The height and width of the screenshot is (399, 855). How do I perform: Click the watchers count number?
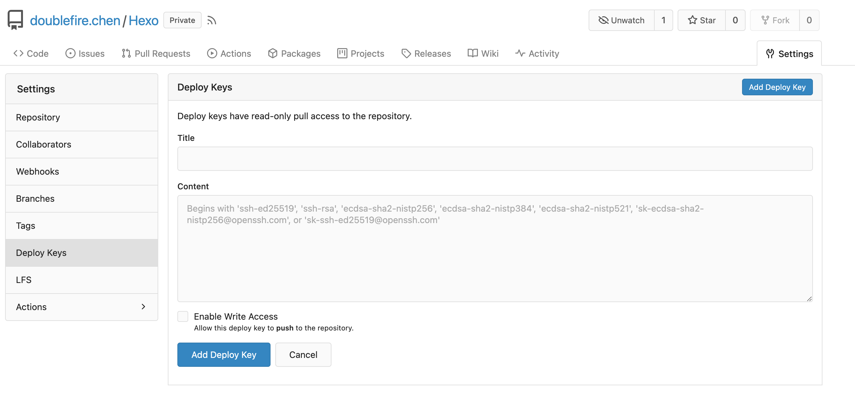(663, 21)
